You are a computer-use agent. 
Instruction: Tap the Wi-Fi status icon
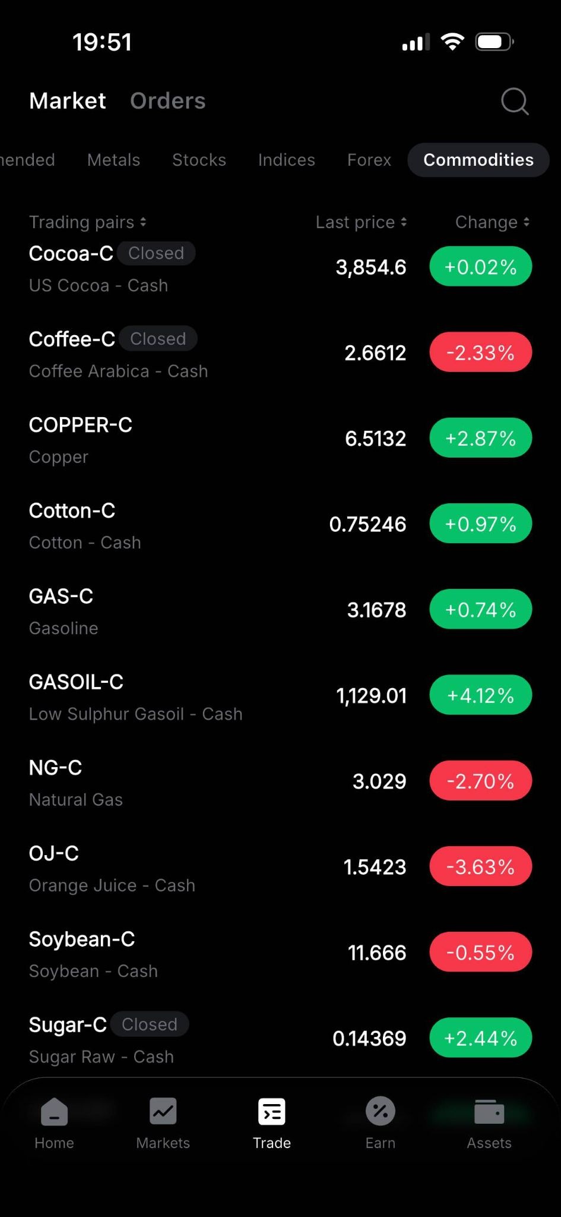click(452, 42)
